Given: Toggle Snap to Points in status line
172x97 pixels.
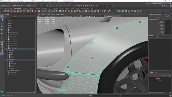Looking at the screenshot, I should (x=42, y=6).
